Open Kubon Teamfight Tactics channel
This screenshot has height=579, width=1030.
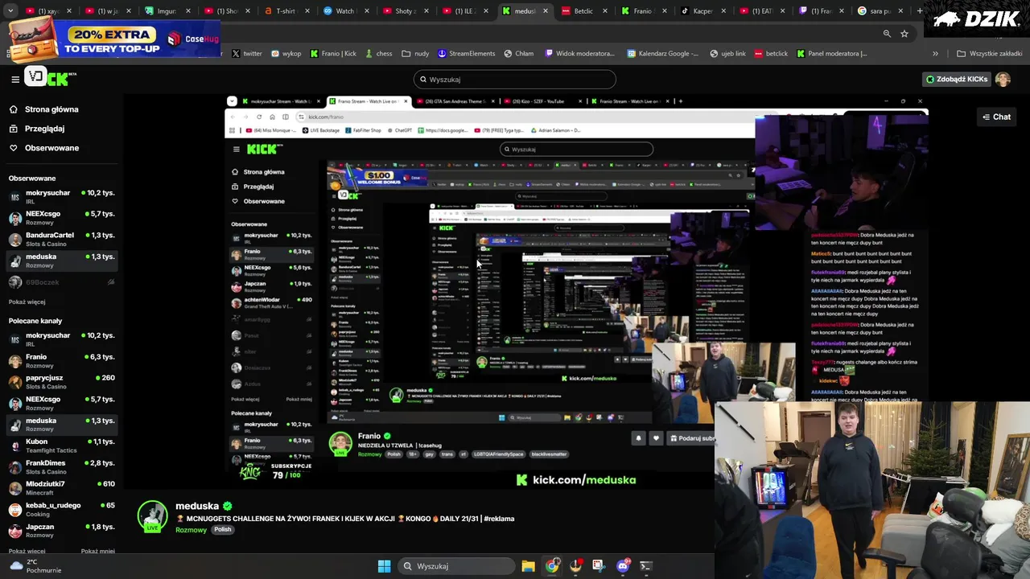tap(61, 446)
